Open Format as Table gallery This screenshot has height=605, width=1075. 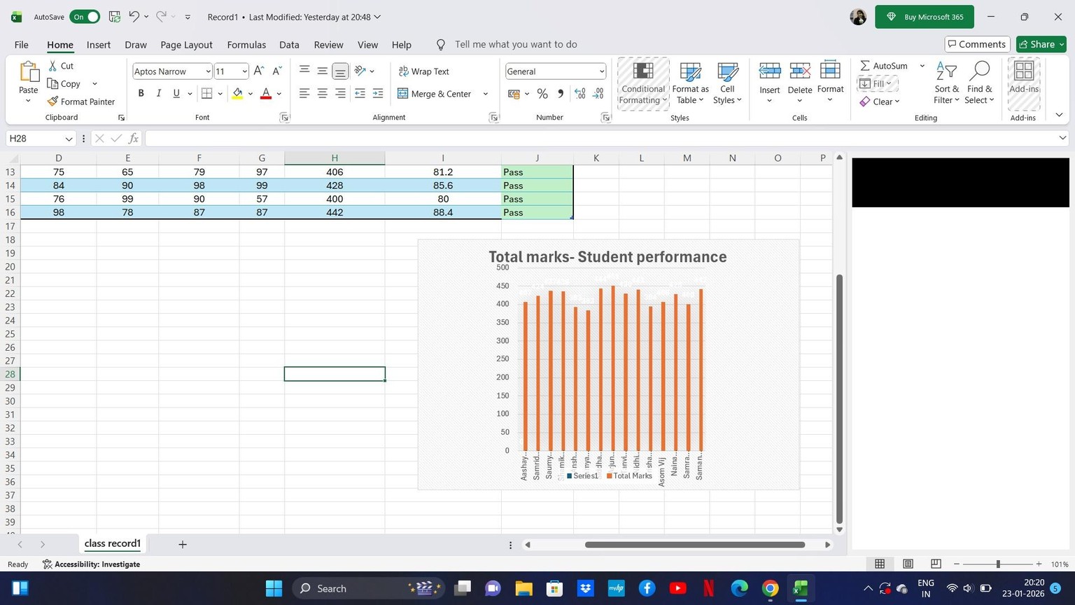690,83
